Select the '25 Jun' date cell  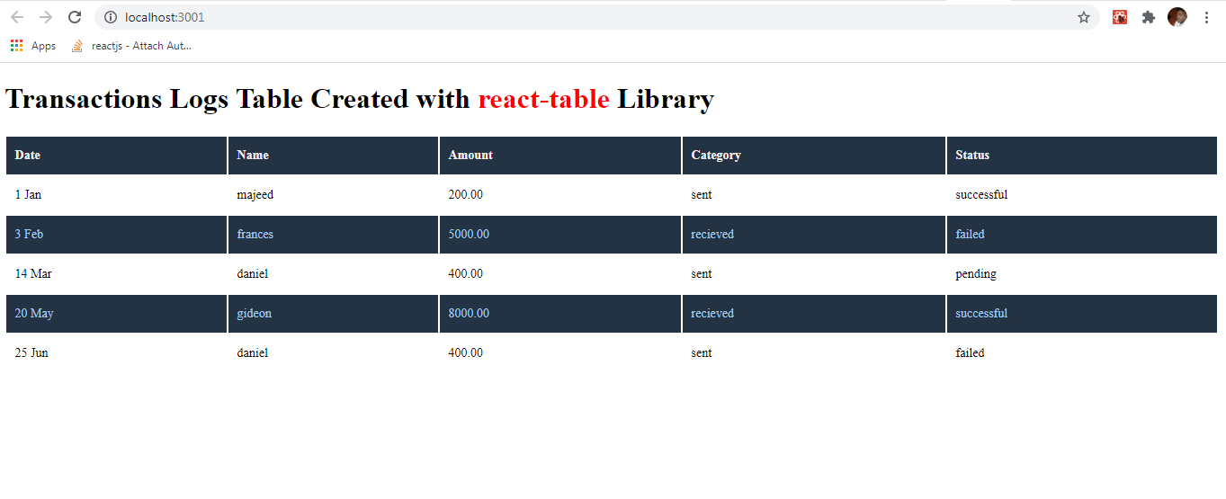coord(117,353)
